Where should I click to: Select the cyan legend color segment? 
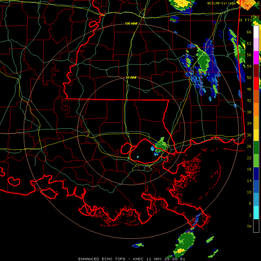pyautogui.click(x=256, y=213)
